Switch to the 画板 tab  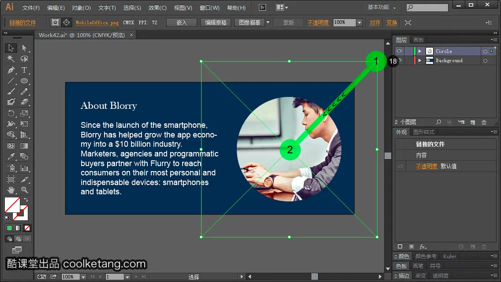point(418,40)
